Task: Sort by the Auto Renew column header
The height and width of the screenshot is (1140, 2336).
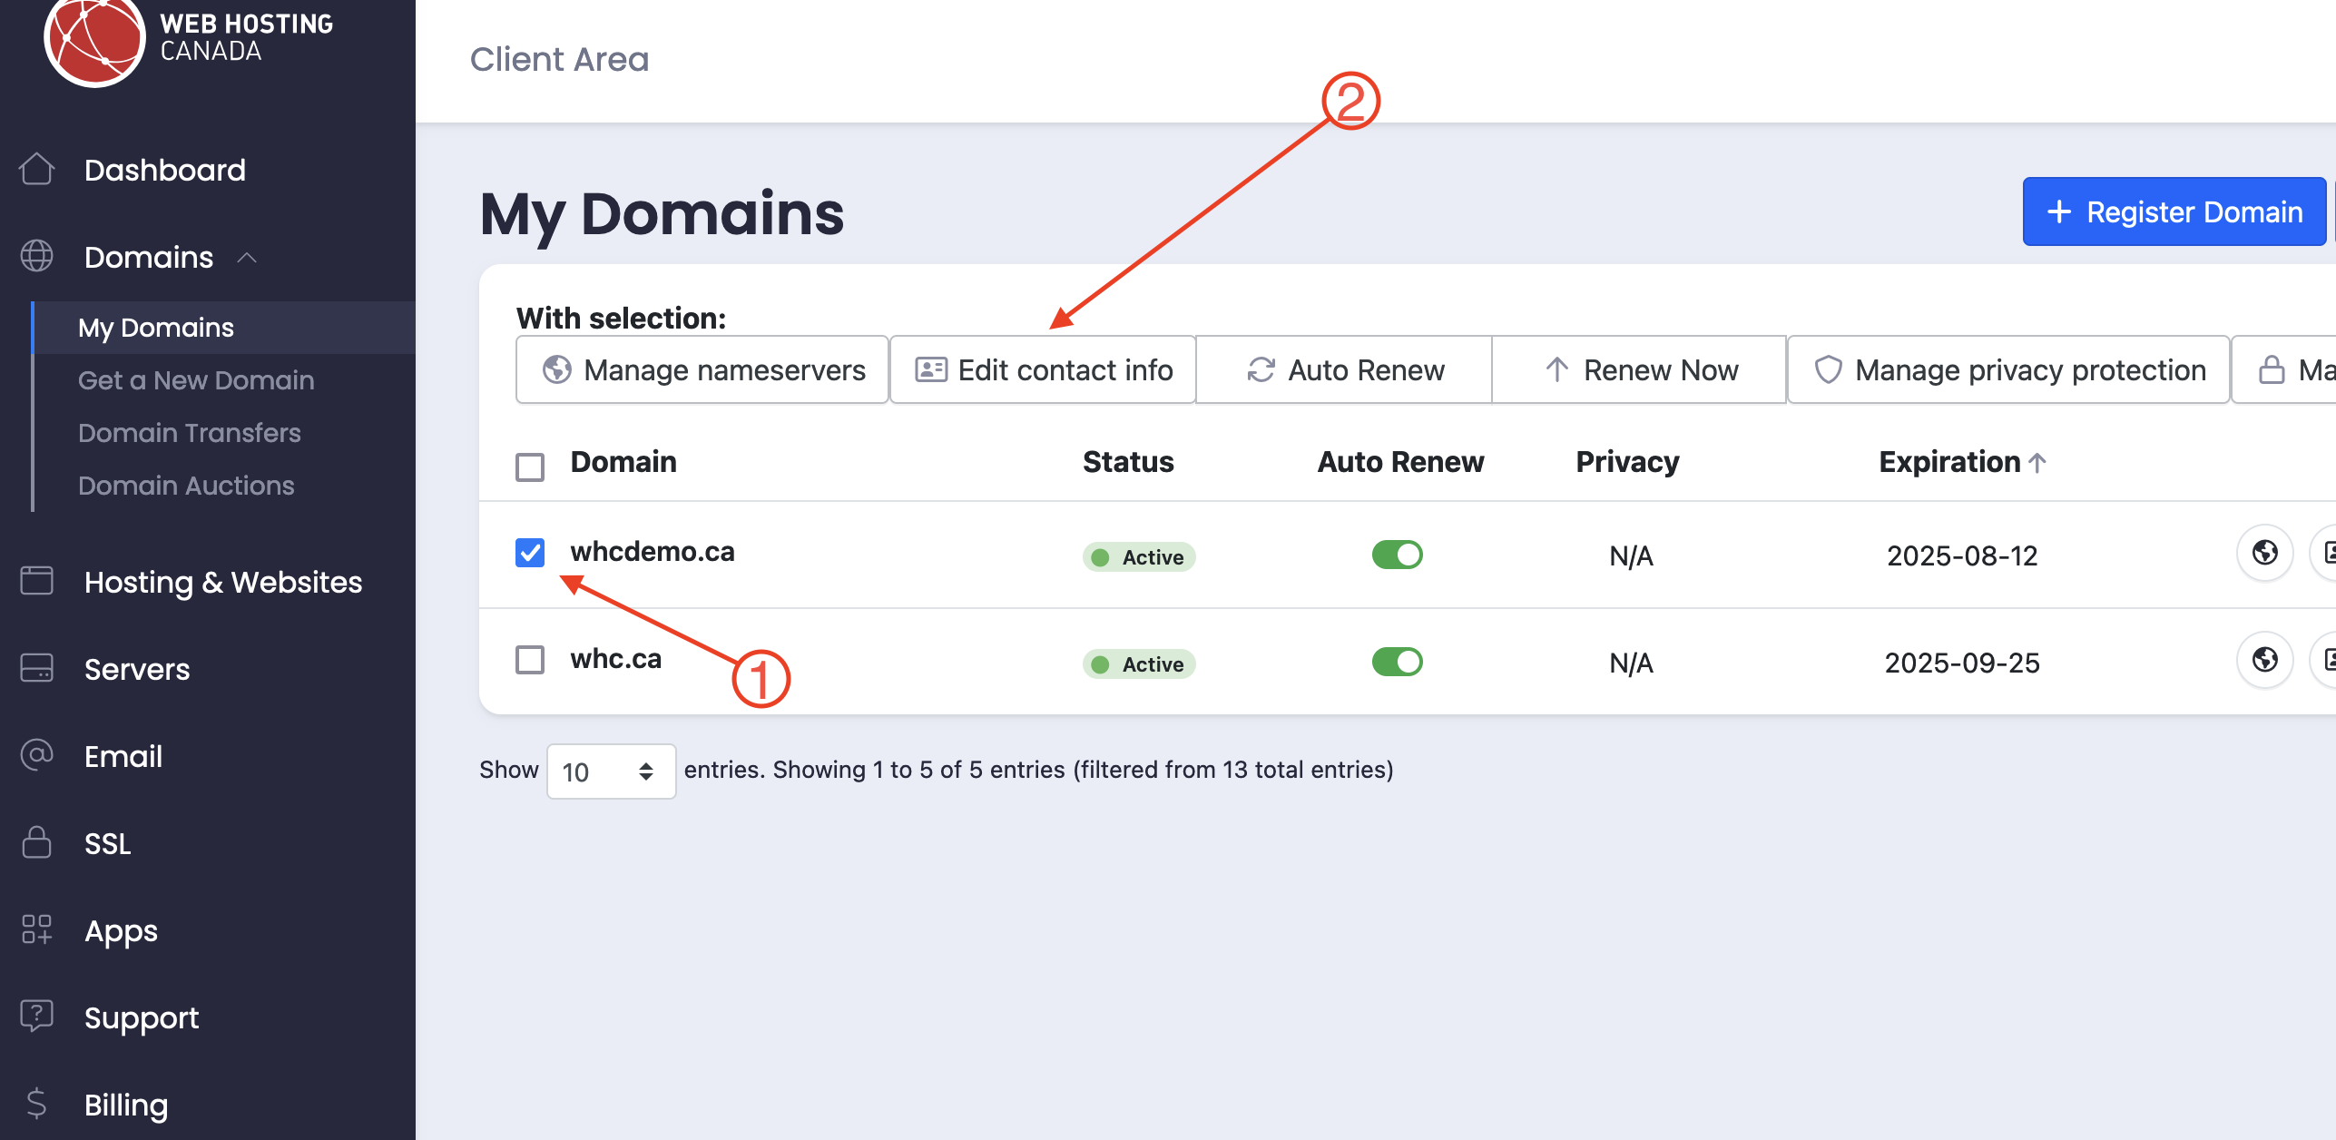Action: click(1400, 462)
